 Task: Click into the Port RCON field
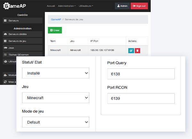click(141, 98)
